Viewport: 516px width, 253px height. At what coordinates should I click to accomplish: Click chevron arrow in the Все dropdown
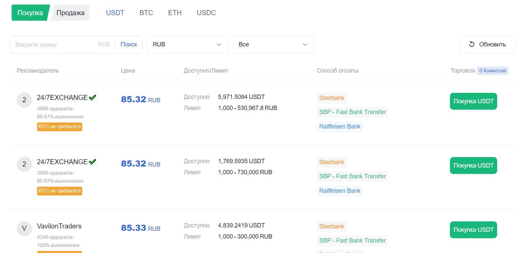[305, 44]
